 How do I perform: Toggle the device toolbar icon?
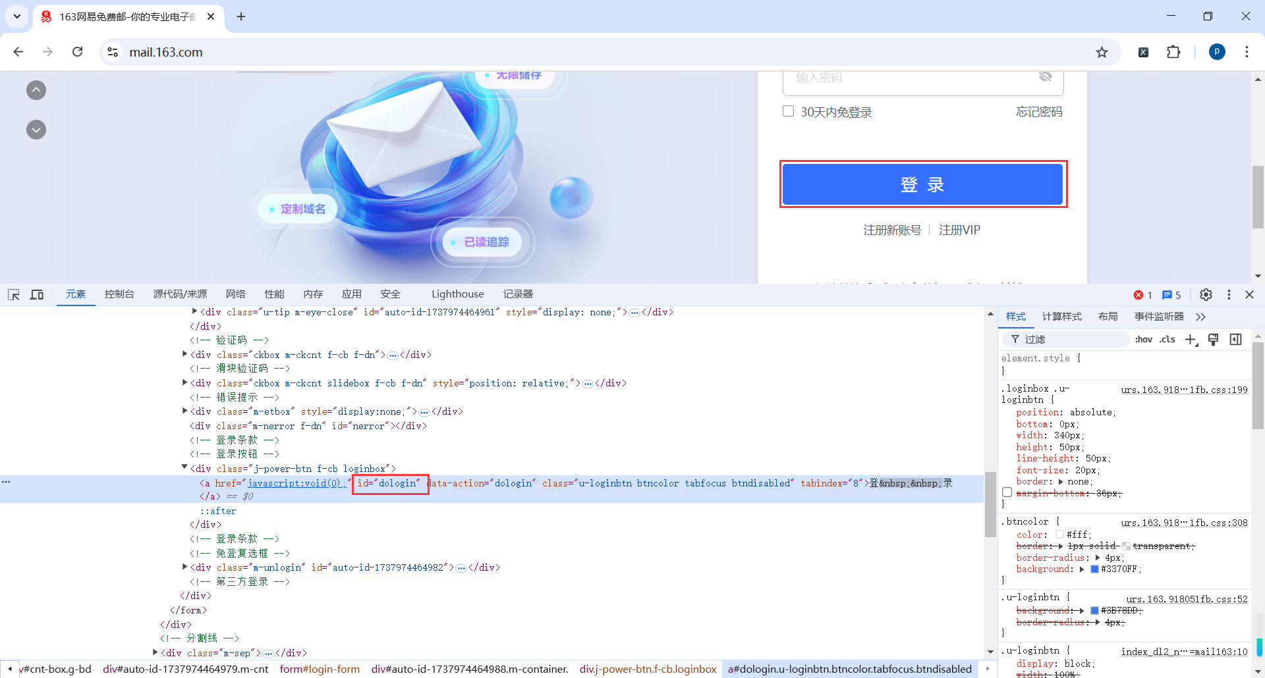pyautogui.click(x=37, y=294)
